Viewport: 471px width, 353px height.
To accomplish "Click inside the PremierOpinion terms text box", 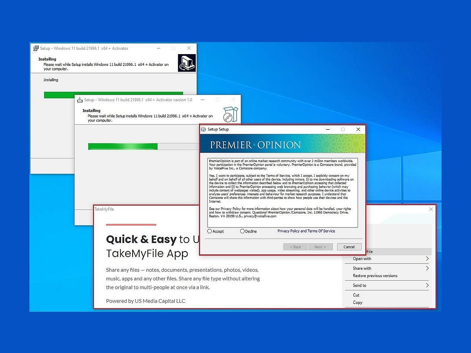I will pyautogui.click(x=283, y=193).
